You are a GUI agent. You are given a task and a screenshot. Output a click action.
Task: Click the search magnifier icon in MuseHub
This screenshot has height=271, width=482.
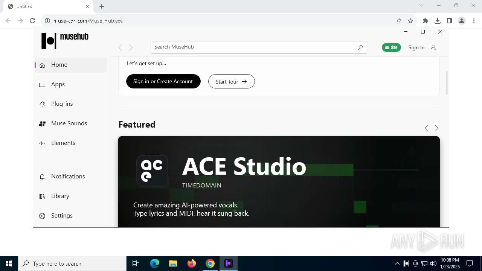[x=360, y=47]
